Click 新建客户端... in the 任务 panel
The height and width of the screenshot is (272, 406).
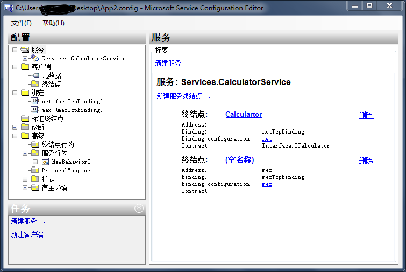tap(31, 235)
